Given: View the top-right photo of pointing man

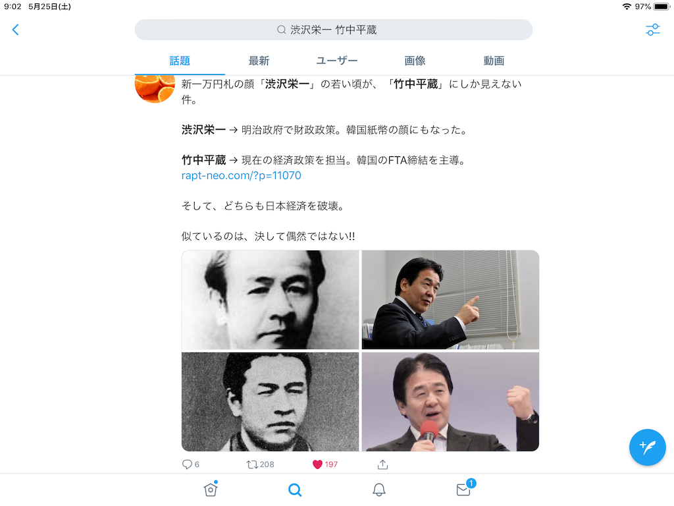Looking at the screenshot, I should (450, 300).
